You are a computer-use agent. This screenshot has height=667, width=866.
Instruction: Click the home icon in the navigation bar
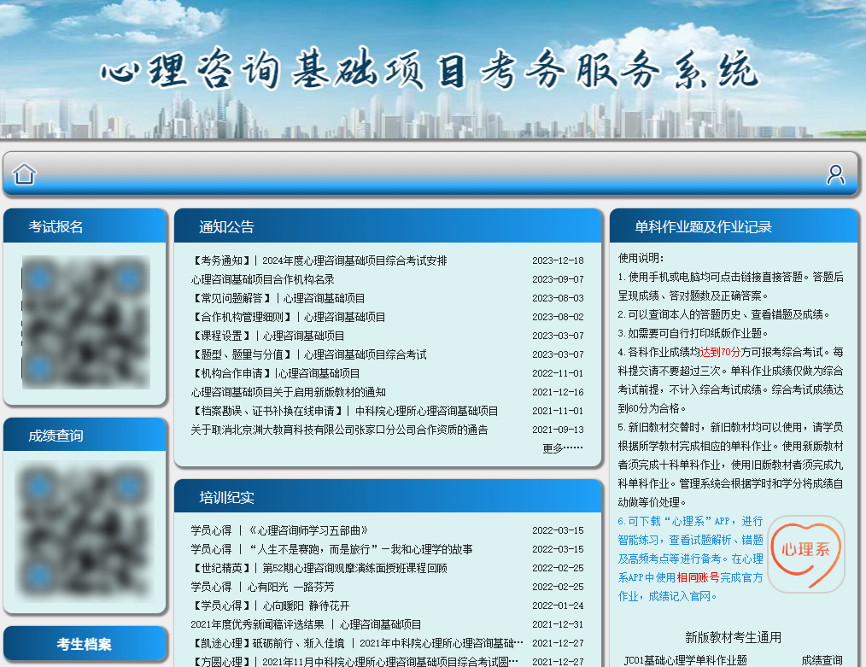[25, 173]
